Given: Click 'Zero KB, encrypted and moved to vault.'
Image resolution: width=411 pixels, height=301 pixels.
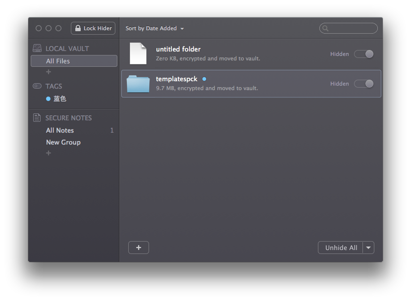Looking at the screenshot, I should pos(208,58).
